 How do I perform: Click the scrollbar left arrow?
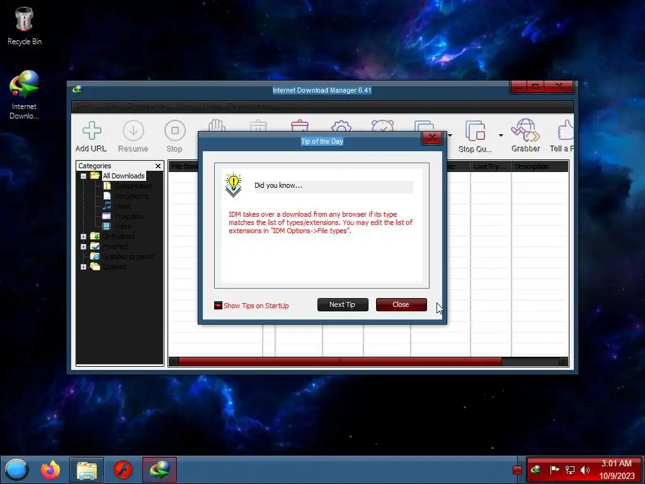[173, 361]
